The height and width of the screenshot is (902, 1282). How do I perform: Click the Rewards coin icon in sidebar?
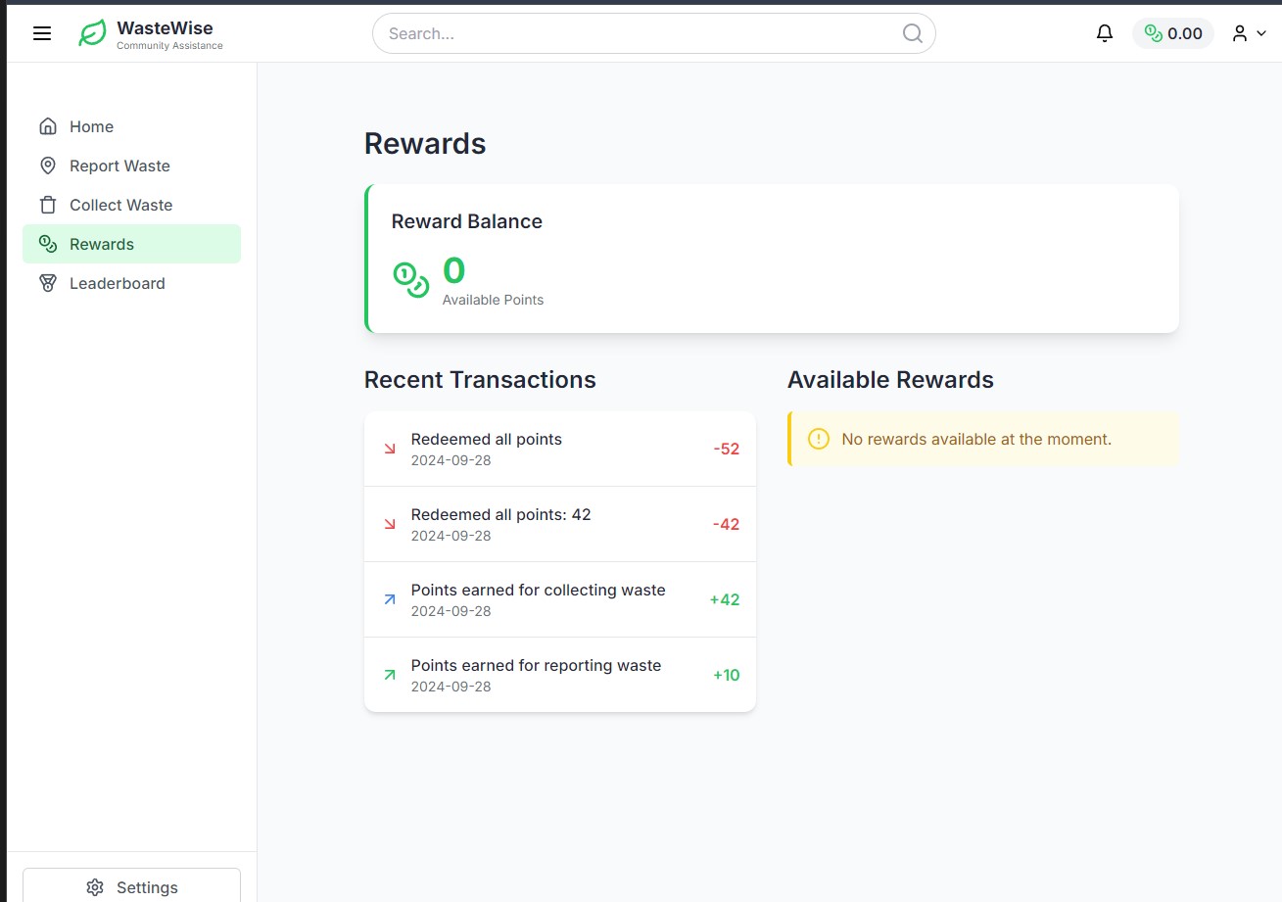coord(47,243)
